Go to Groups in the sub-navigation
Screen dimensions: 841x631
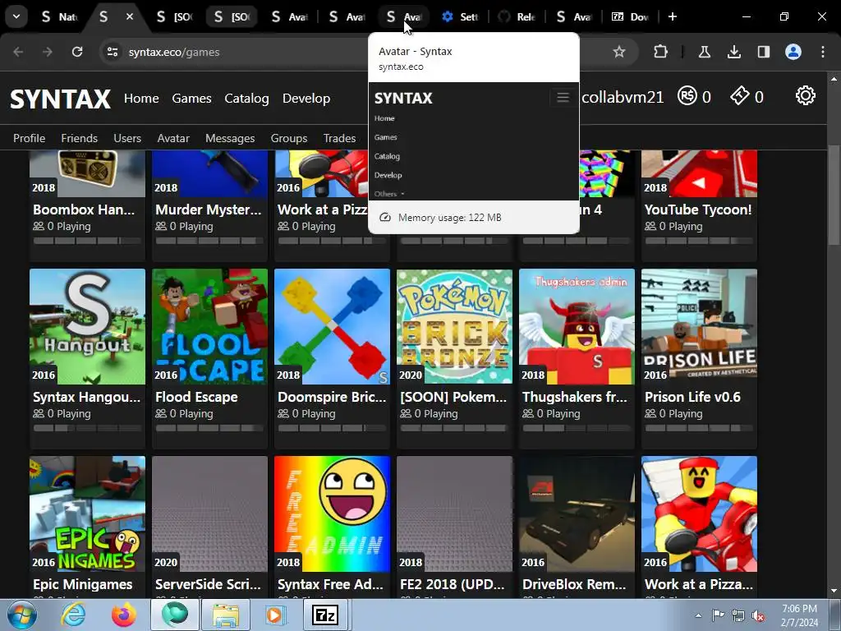289,138
